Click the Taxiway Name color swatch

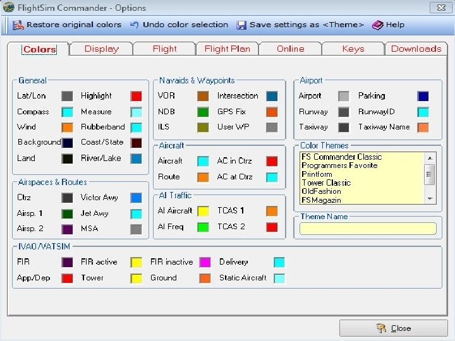[x=423, y=128]
